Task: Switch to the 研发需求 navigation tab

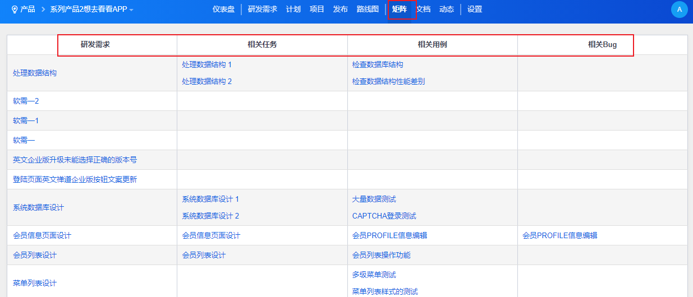Action: click(263, 10)
